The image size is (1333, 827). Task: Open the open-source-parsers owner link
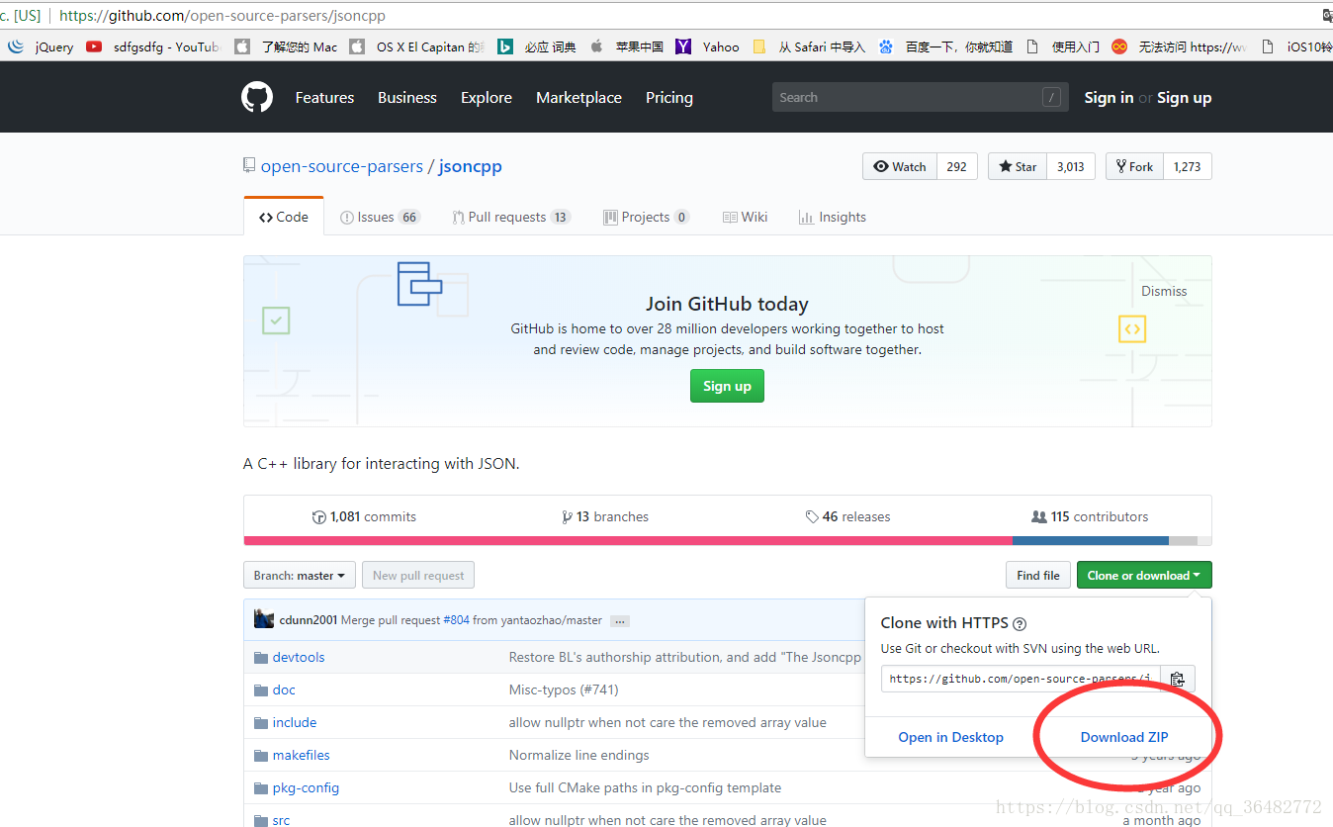tap(341, 166)
